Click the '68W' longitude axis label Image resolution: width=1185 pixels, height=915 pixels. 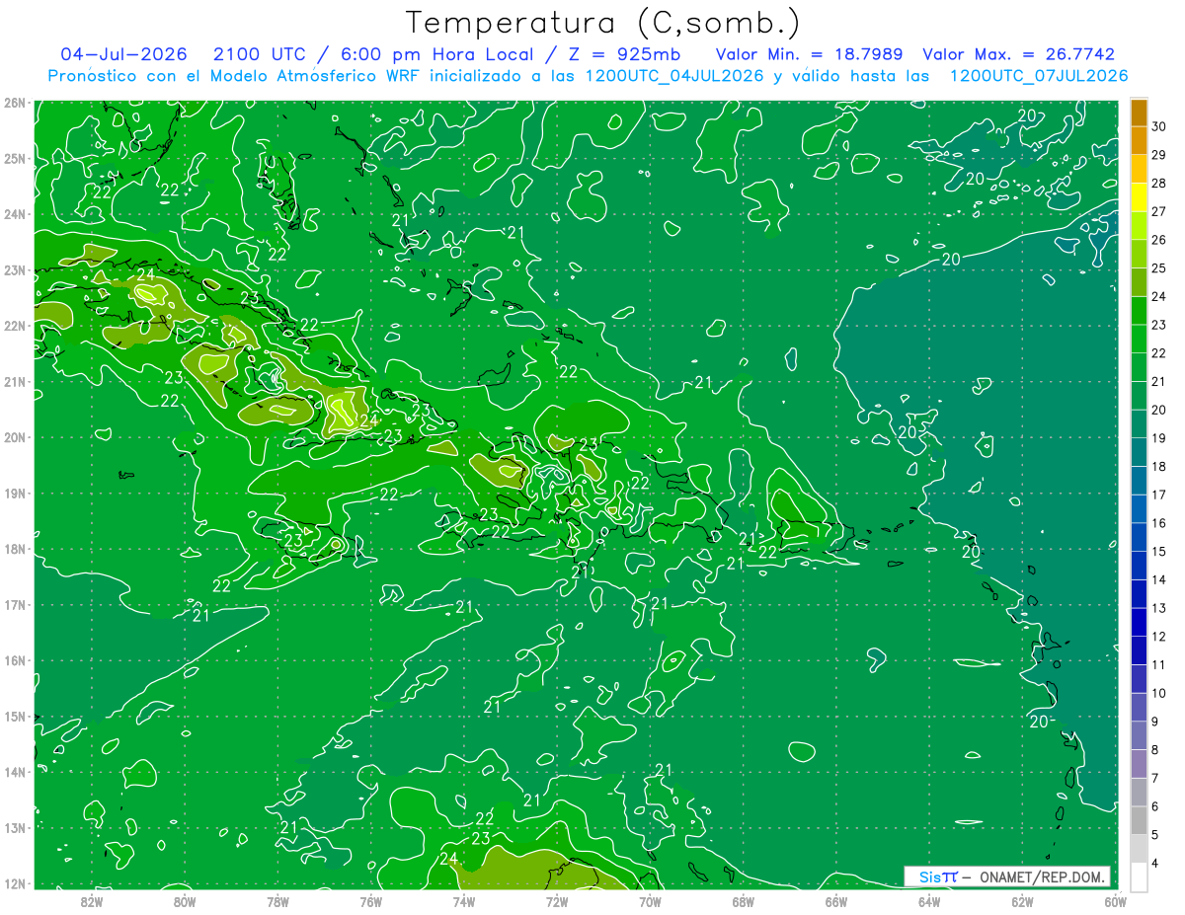pyautogui.click(x=743, y=900)
